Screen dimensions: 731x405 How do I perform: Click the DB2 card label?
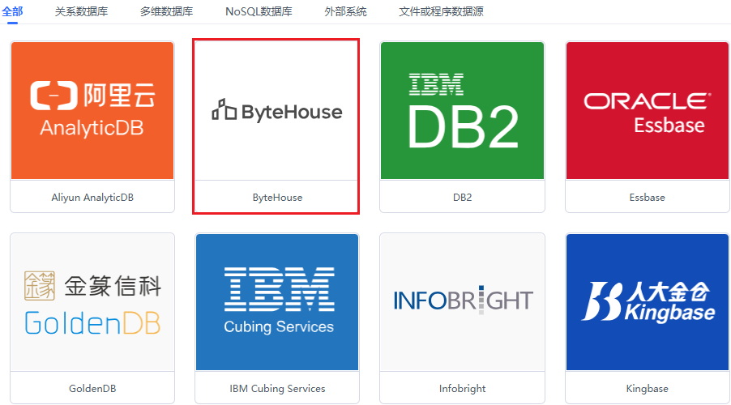click(x=462, y=198)
